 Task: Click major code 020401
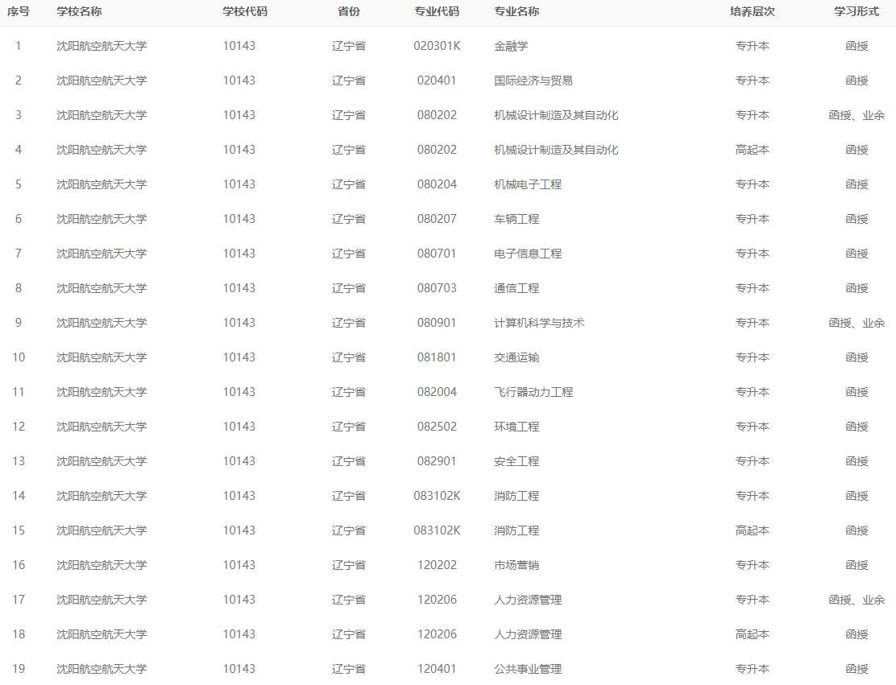[x=437, y=80]
